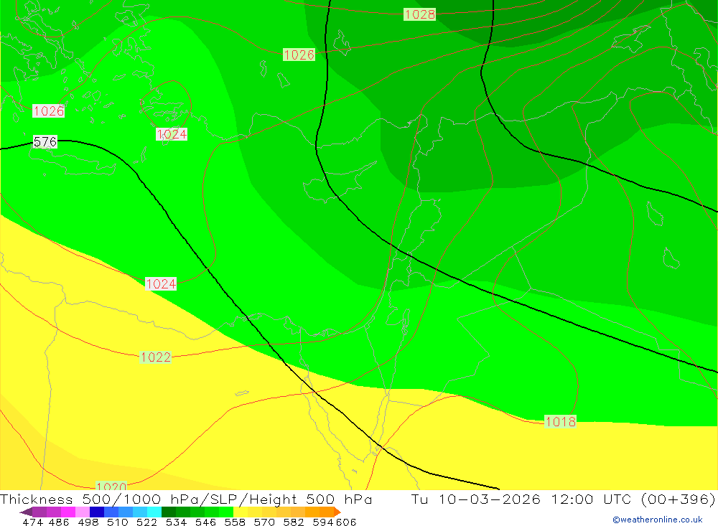Image resolution: width=718 pixels, height=526 pixels.
Task: Click the legend value 558
Action: pos(235,522)
